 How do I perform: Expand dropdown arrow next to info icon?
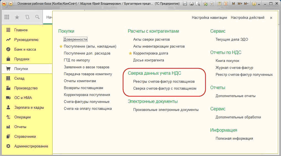click(x=259, y=4)
